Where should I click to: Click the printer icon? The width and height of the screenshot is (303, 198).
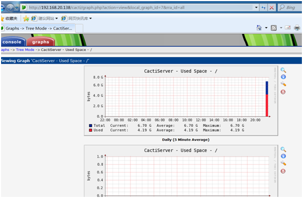point(297,28)
